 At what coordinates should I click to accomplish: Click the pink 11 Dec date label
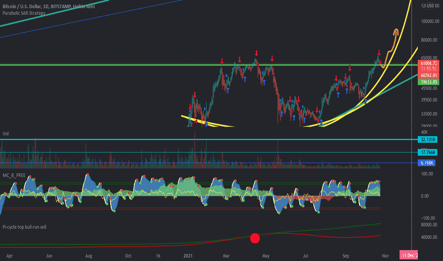(x=408, y=255)
